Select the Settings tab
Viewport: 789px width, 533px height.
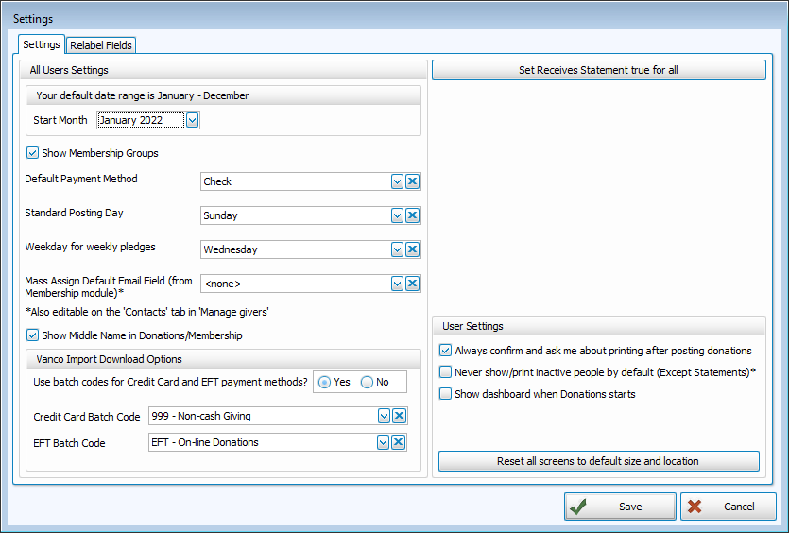pos(42,44)
